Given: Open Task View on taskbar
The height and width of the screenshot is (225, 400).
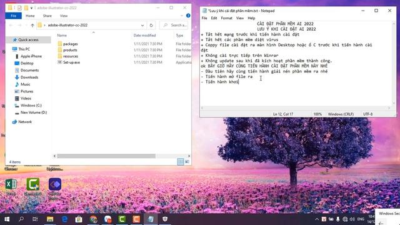Looking at the screenshot, I should pos(35,219).
